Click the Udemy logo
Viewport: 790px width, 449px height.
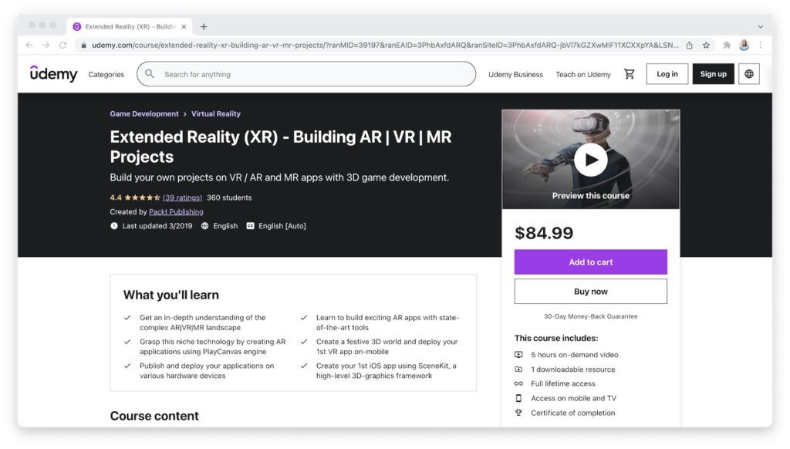tap(53, 73)
